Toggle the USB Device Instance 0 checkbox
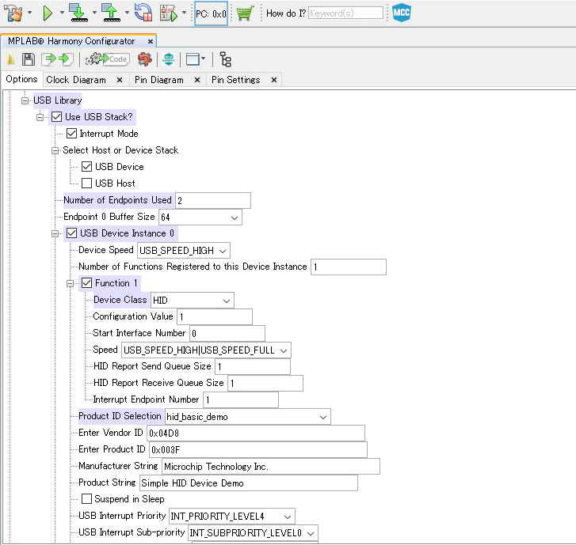576x545 pixels. point(71,233)
